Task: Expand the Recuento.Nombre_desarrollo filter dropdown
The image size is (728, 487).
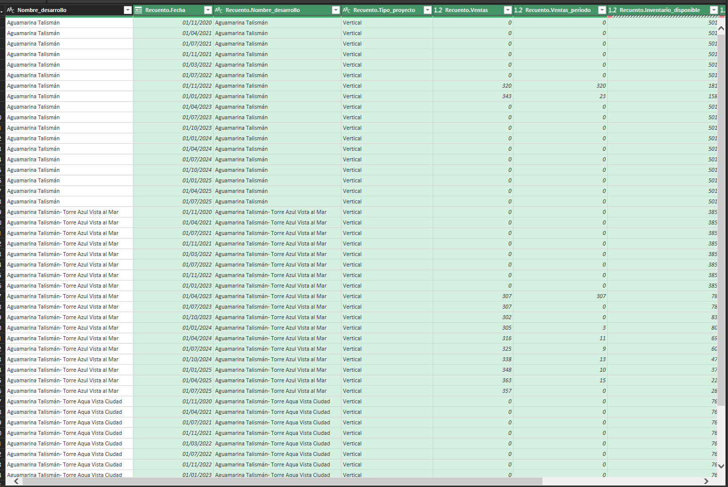Action: click(335, 10)
